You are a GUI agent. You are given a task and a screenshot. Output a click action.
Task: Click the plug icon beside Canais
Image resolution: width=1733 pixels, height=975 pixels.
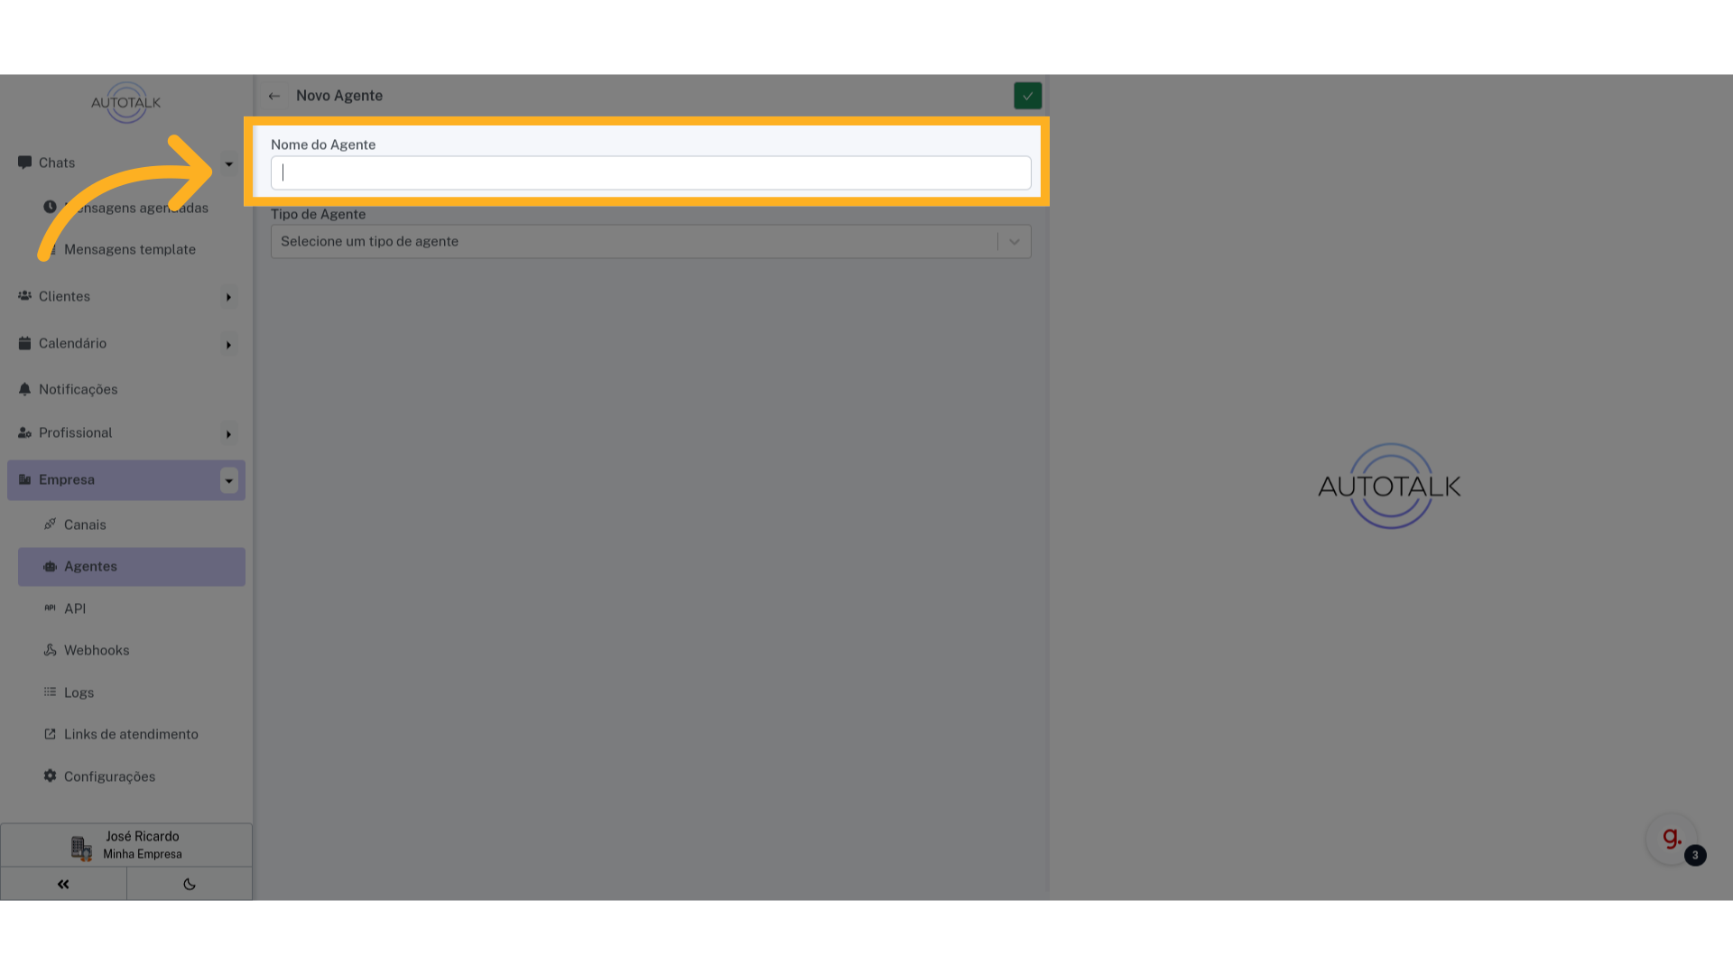pos(50,524)
